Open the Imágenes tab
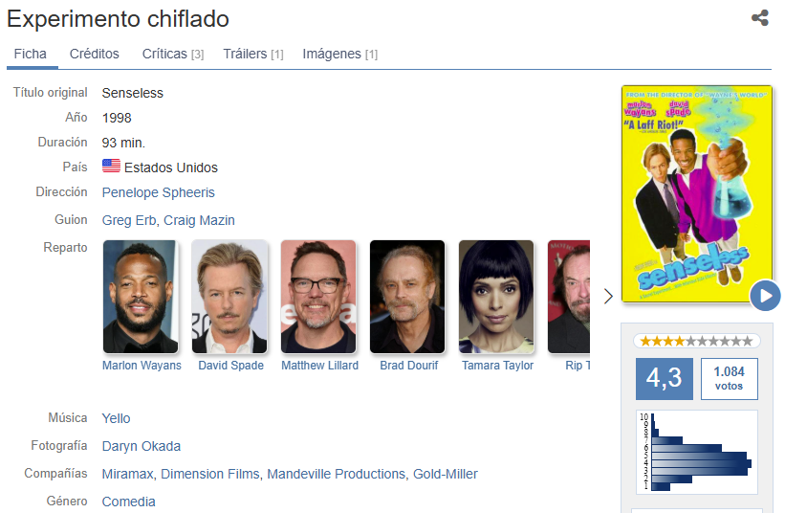The height and width of the screenshot is (513, 785). (x=340, y=54)
